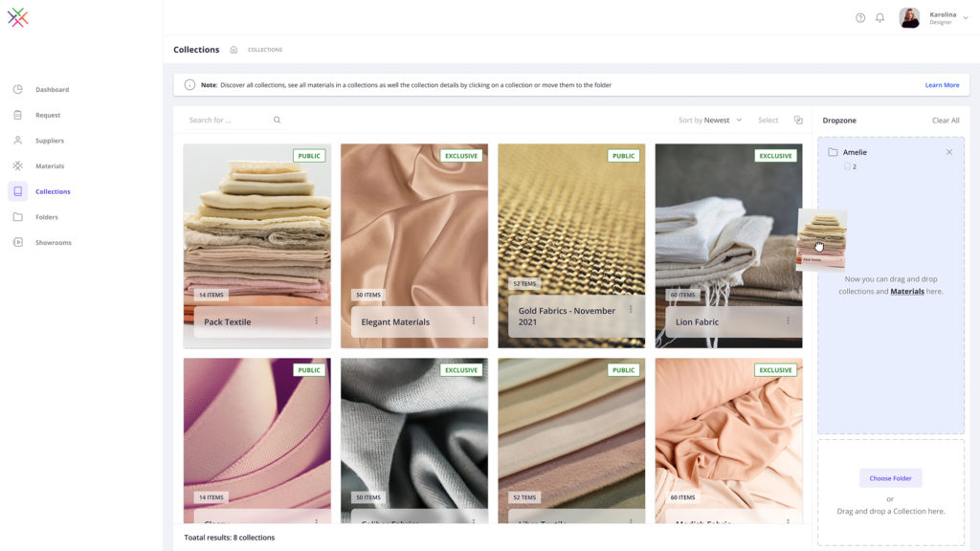This screenshot has width=980, height=551.
Task: Click the note info icon
Action: pos(189,85)
